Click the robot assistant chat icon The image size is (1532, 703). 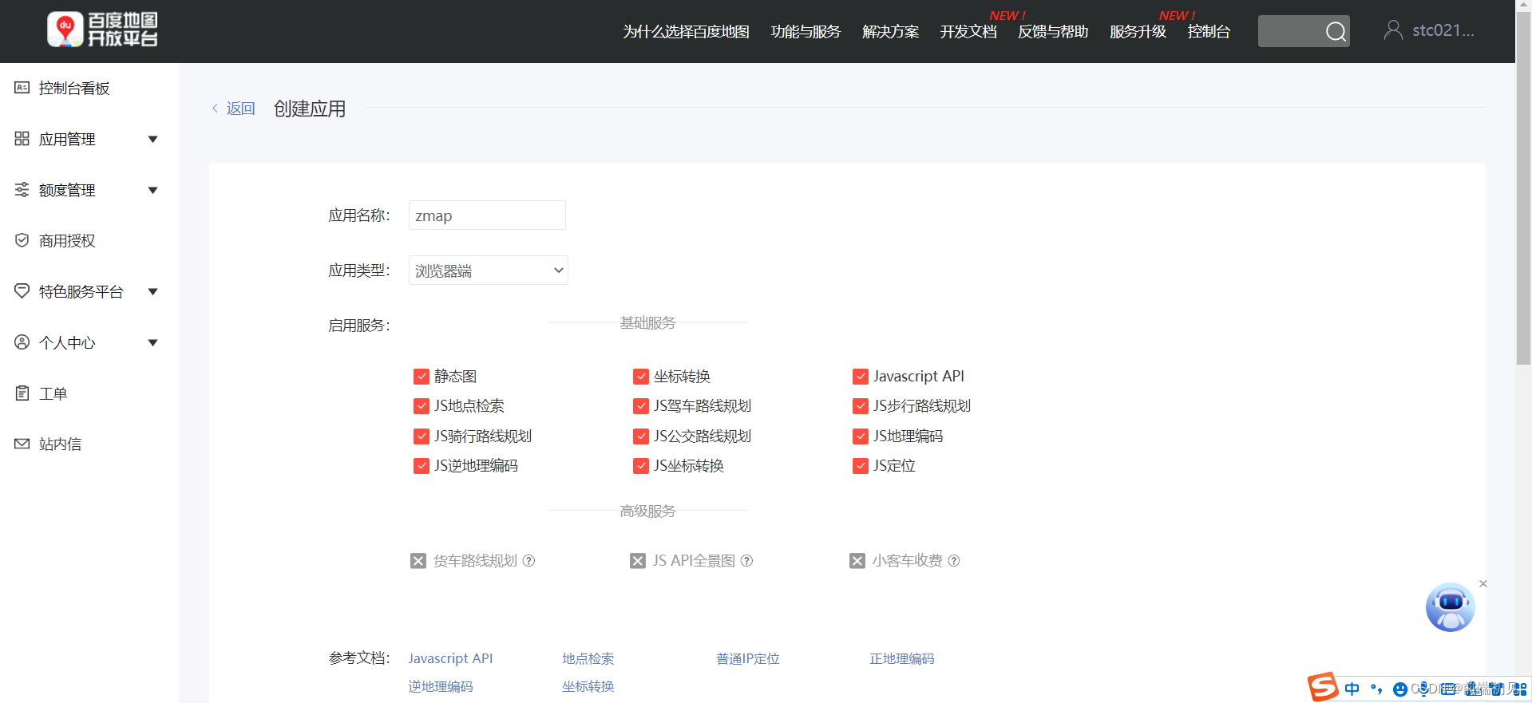tap(1450, 607)
